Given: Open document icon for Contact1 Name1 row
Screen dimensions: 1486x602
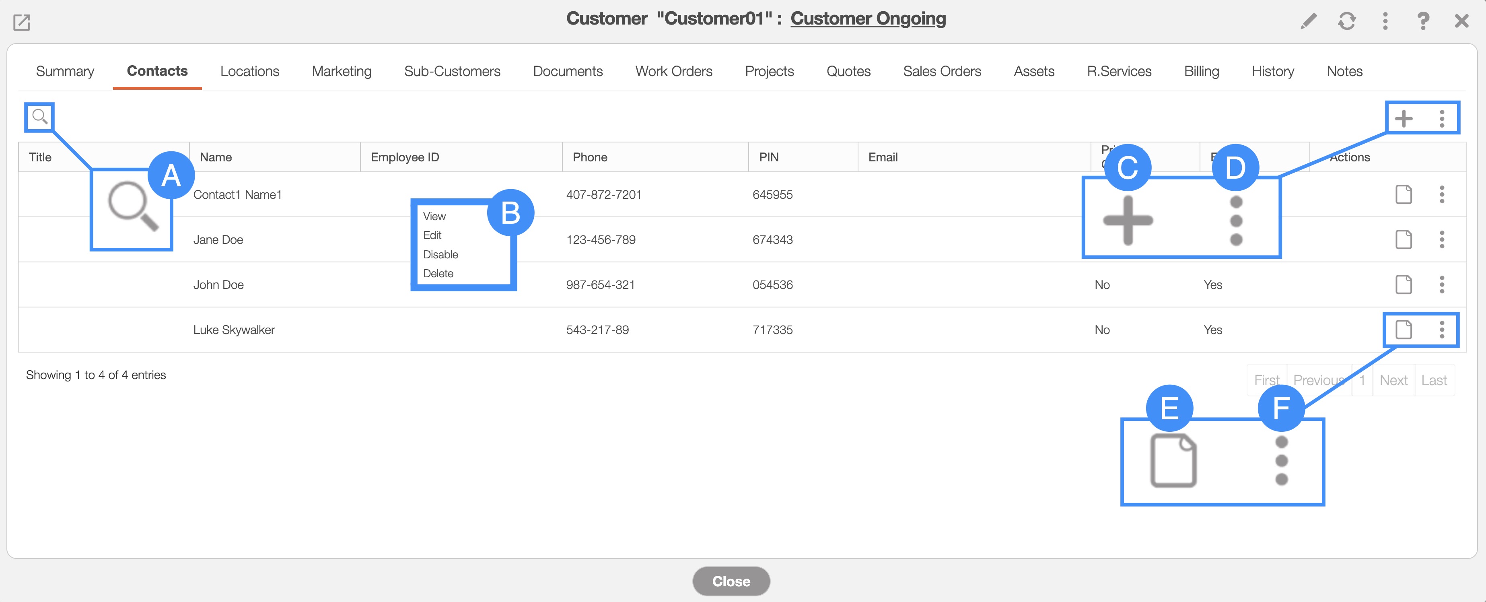Looking at the screenshot, I should click(x=1403, y=194).
